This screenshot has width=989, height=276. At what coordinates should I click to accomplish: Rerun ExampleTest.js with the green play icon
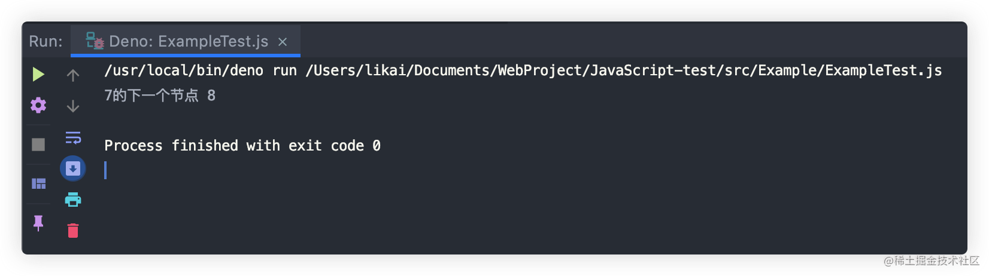pyautogui.click(x=38, y=74)
